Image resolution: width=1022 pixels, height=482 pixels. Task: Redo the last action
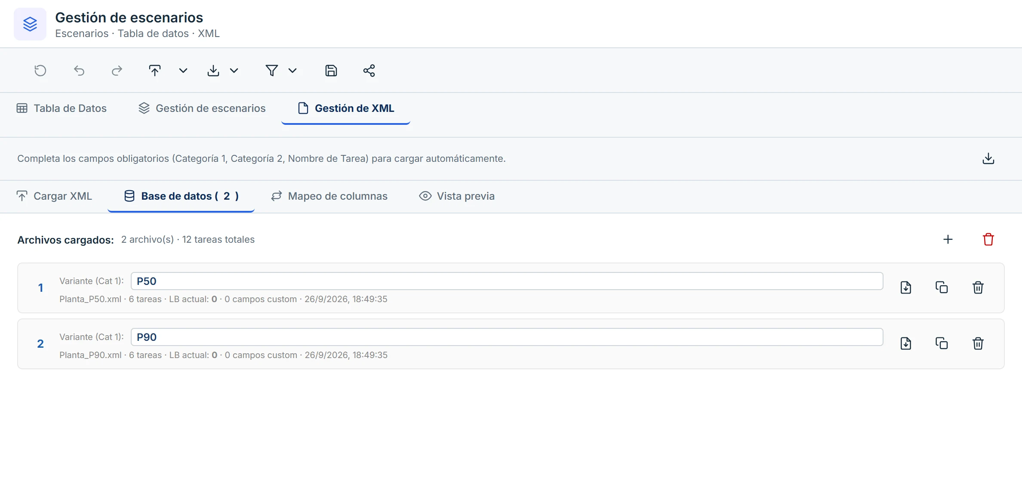tap(117, 71)
